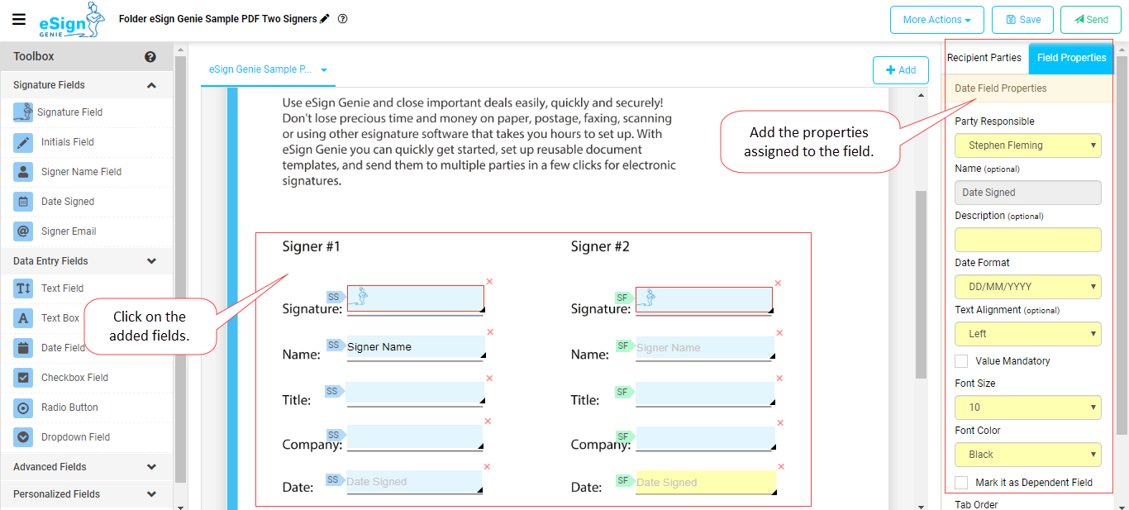
Task: Select Signer #1 Date Signed field
Action: coord(414,482)
